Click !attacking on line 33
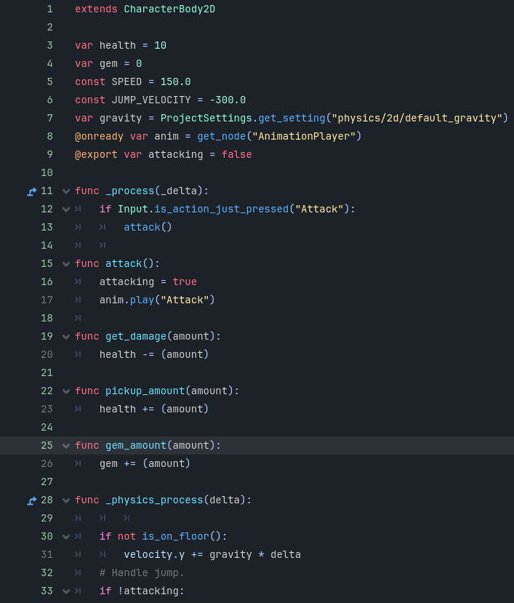514x603 pixels. 148,591
